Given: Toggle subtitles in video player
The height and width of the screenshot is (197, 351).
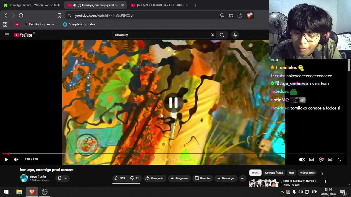Looking at the screenshot, I should coord(312,160).
